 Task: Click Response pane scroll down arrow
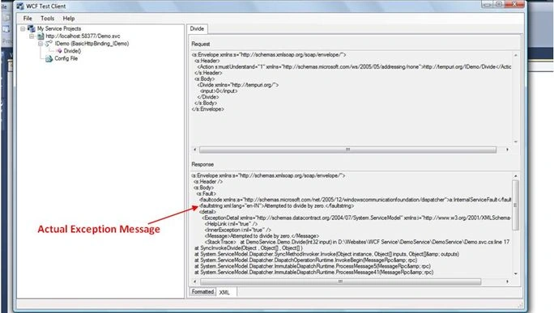coord(515,273)
